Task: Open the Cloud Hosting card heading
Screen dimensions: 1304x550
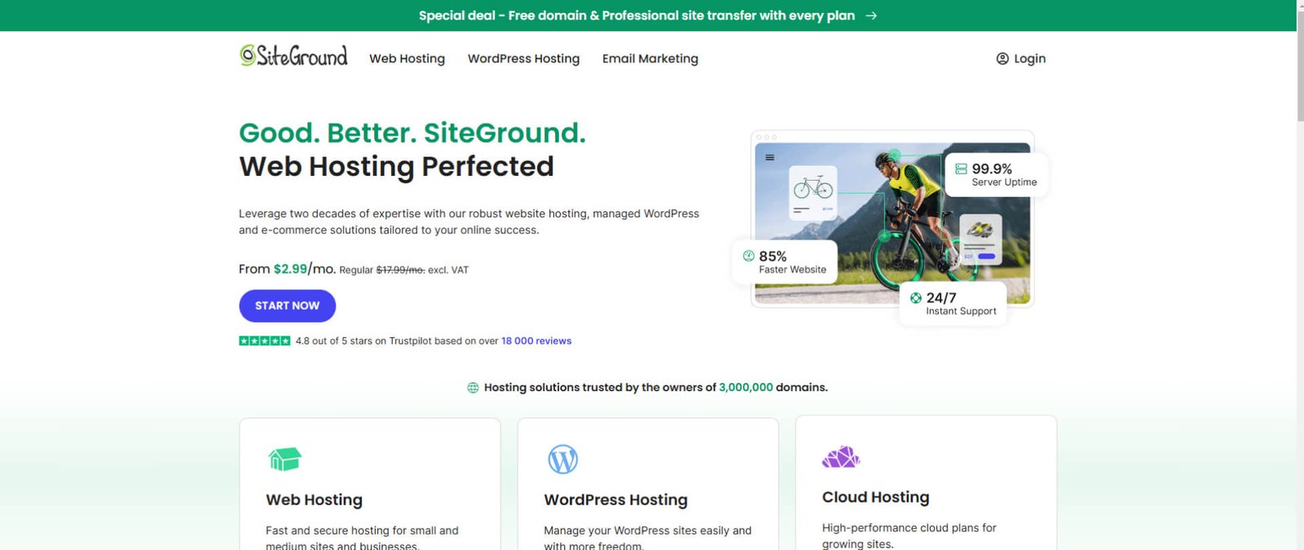Action: click(x=875, y=497)
